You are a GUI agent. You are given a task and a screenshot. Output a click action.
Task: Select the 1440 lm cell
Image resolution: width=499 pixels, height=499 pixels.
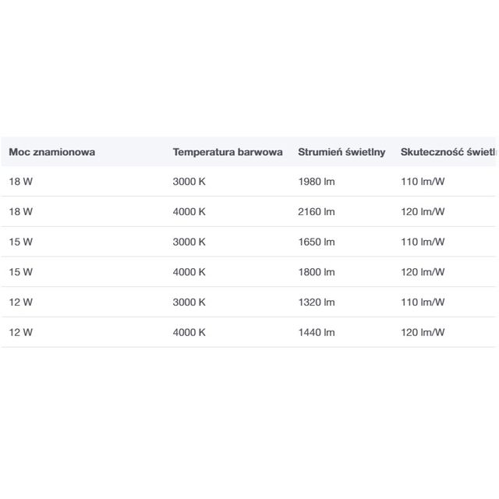point(317,332)
